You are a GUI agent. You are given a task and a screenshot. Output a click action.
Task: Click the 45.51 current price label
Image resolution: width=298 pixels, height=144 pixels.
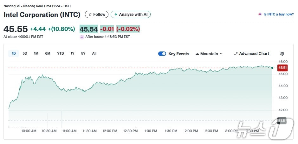pyautogui.click(x=282, y=68)
